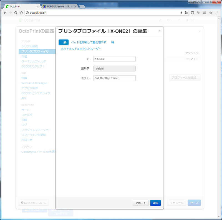Screen dimensions: 222x220
Task: Open サーバ in settings sidebar
Action: pos(26,110)
